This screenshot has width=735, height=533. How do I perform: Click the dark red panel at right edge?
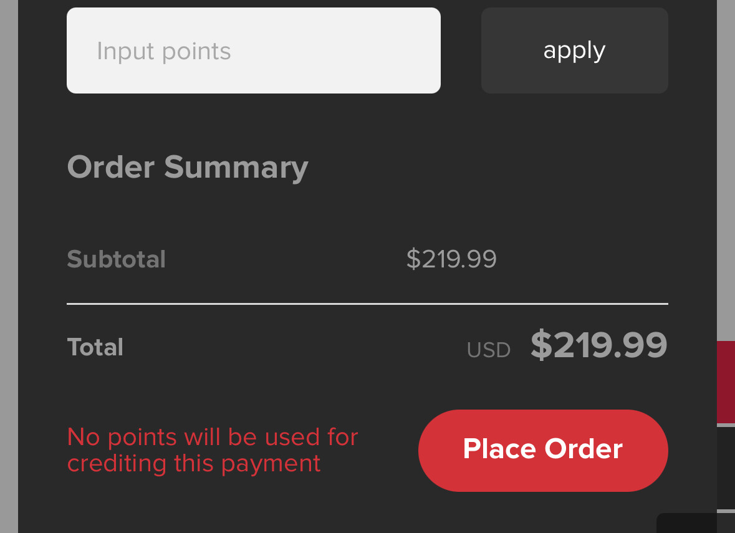tap(726, 382)
